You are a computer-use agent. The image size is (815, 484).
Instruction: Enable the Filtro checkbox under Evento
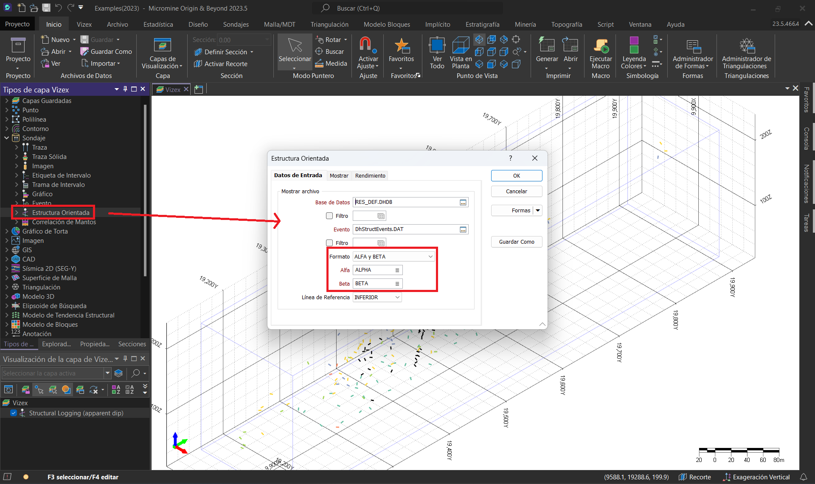click(x=329, y=243)
